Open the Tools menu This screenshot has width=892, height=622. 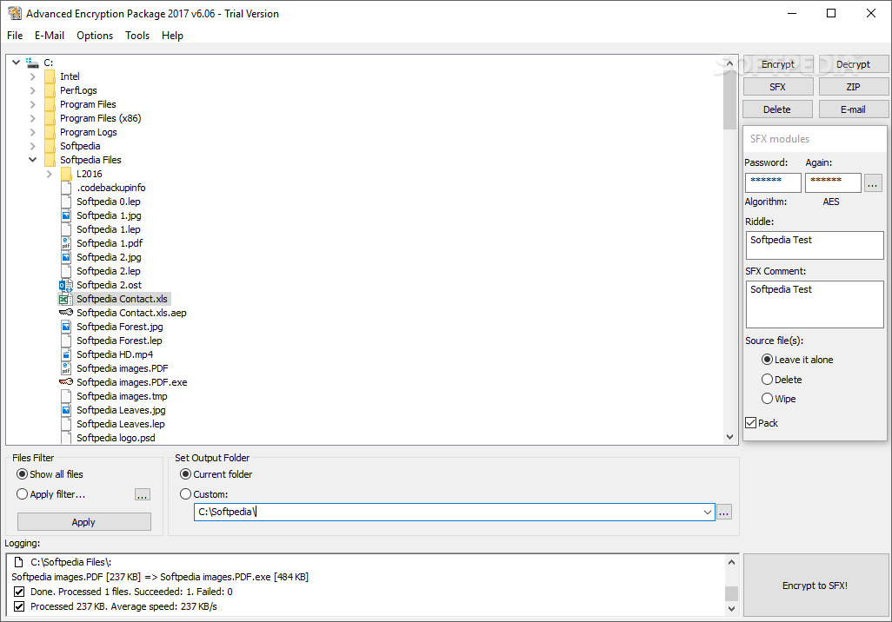coord(137,36)
